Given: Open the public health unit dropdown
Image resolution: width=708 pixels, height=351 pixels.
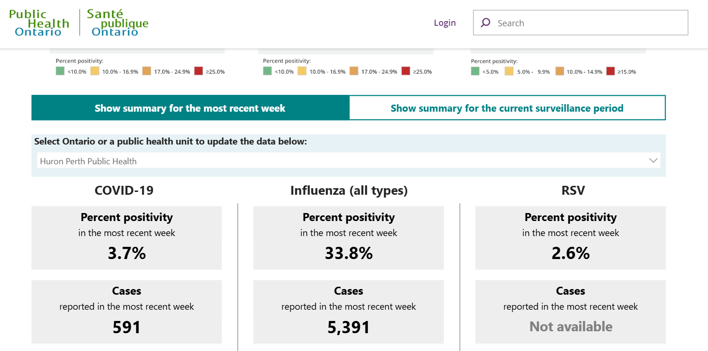Looking at the screenshot, I should (349, 160).
